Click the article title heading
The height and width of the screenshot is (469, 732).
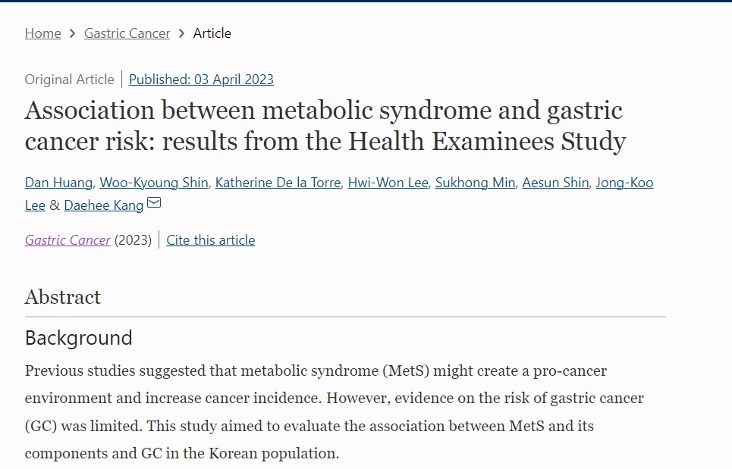(324, 125)
